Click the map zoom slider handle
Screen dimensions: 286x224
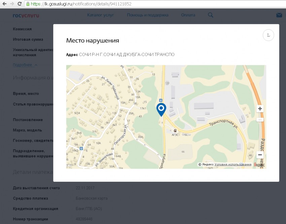[x=260, y=120]
